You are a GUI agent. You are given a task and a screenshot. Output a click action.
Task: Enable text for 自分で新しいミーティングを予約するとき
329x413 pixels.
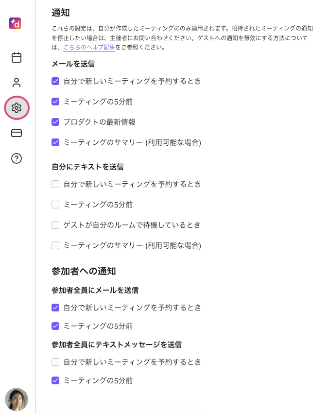click(55, 184)
